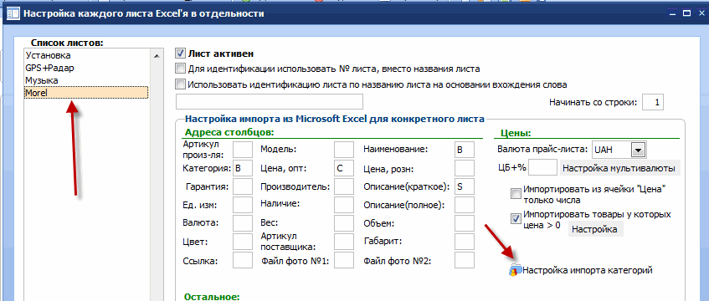Image resolution: width=709 pixels, height=301 pixels.
Task: Open 'Настройка импорта категорий' link
Action: (x=588, y=271)
